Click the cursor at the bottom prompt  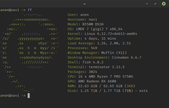pyautogui.click(x=29, y=96)
